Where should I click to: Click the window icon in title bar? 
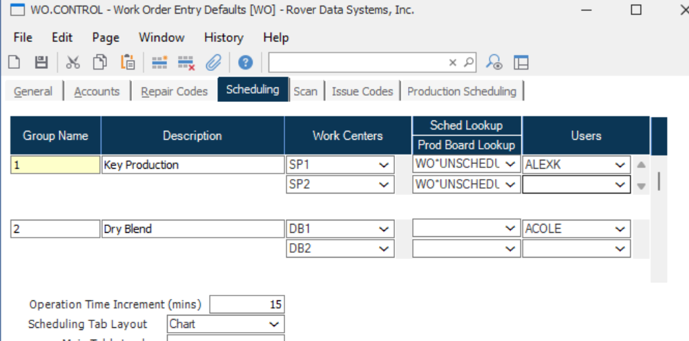coord(17,10)
